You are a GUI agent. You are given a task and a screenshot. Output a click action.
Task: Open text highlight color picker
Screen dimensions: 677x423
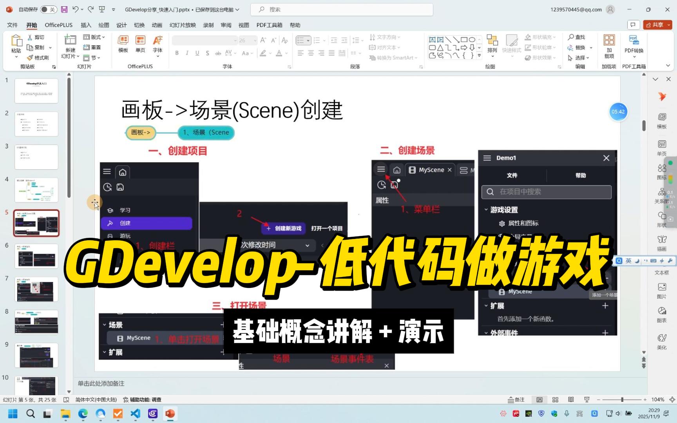(x=263, y=53)
